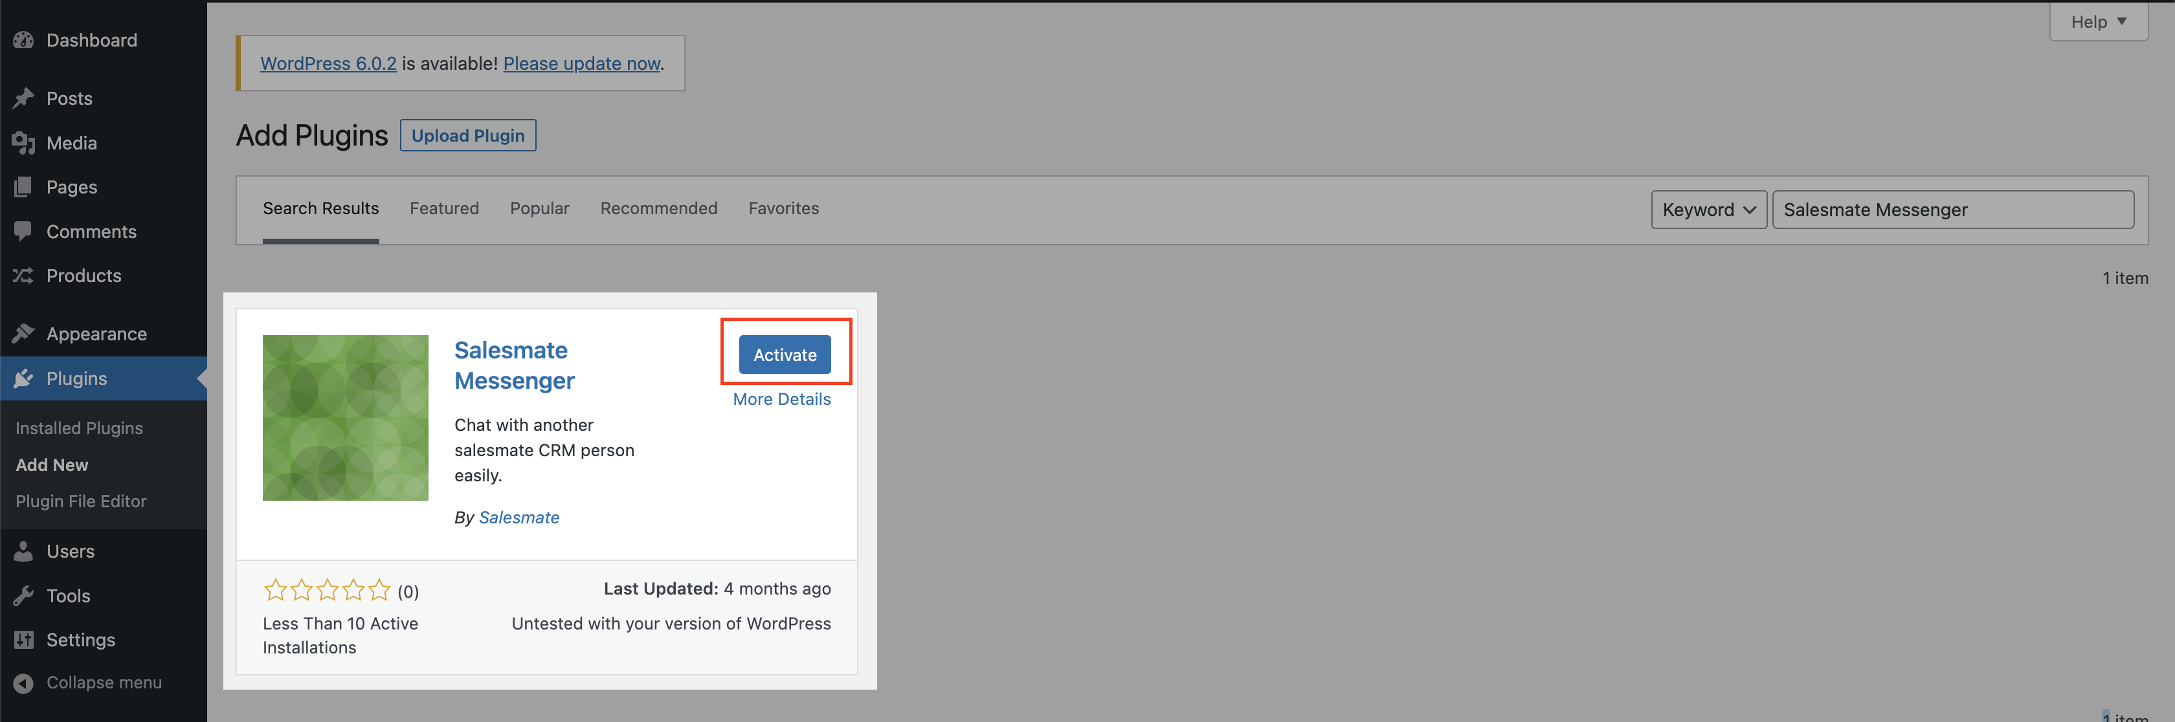Open Media library via its icon
2175x722 pixels.
24,142
